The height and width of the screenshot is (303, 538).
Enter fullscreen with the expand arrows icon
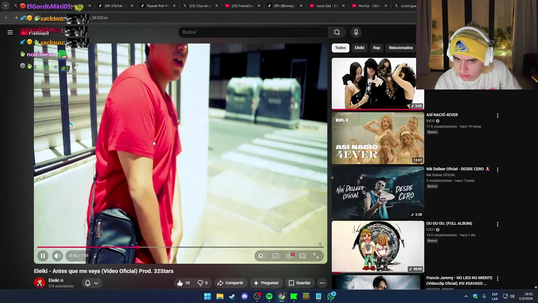316,256
